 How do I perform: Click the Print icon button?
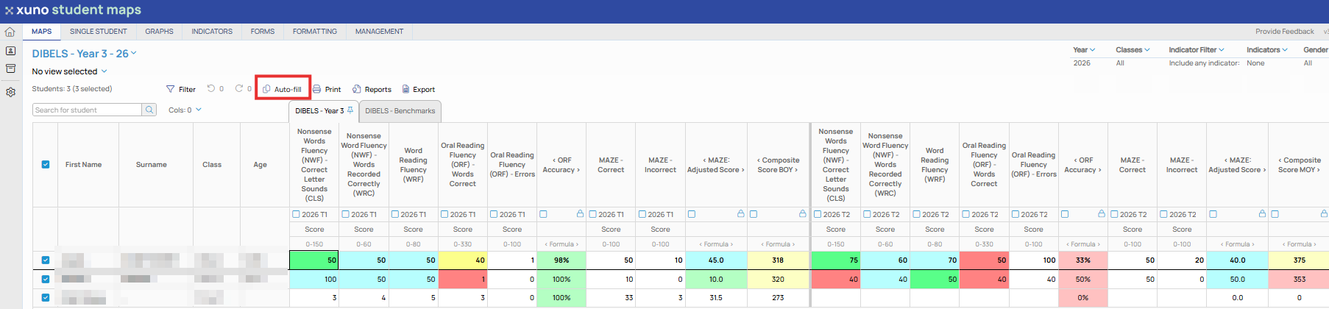point(317,89)
